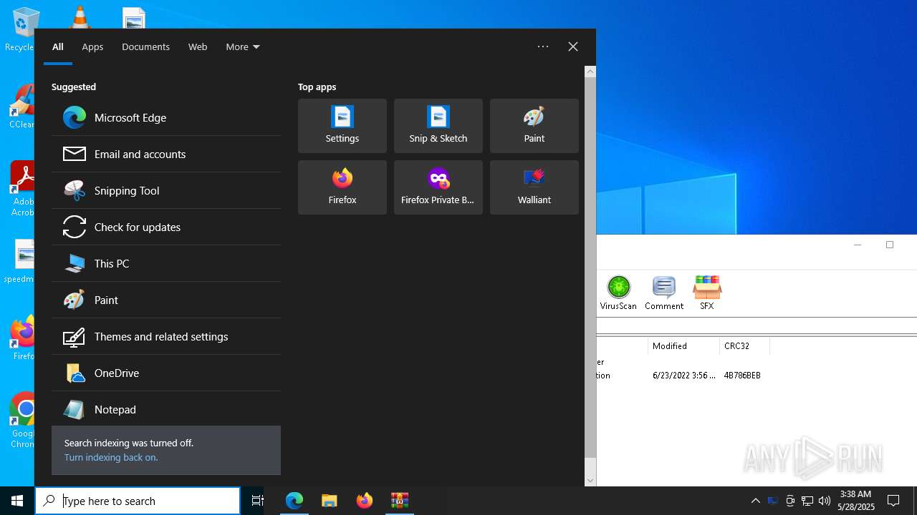Screen dimensions: 917x515
Task: Click the Type here to search box
Action: click(138, 501)
